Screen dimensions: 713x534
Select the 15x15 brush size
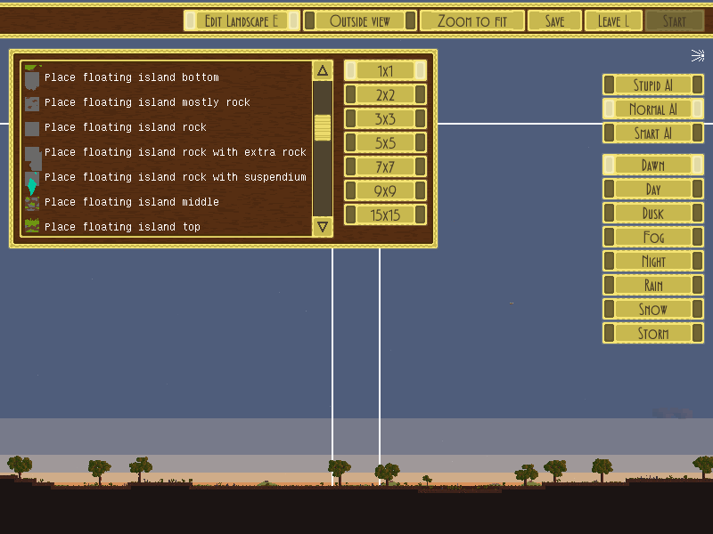click(385, 214)
